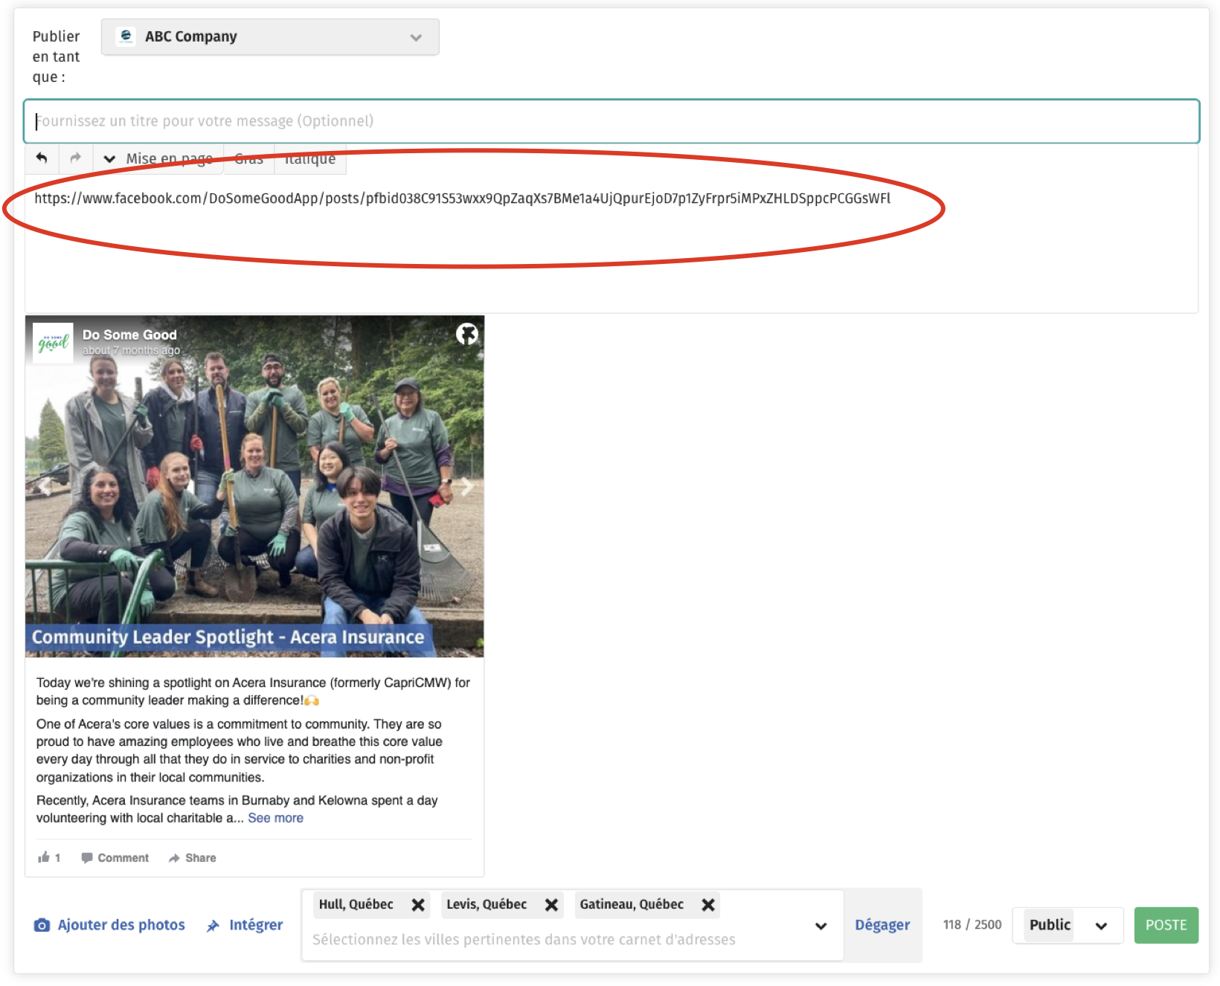Click the like thumbs-up icon
This screenshot has height=986, width=1220.
44,857
